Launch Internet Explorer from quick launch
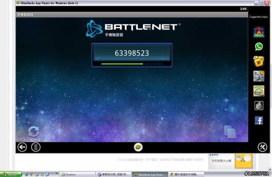 coord(27,174)
